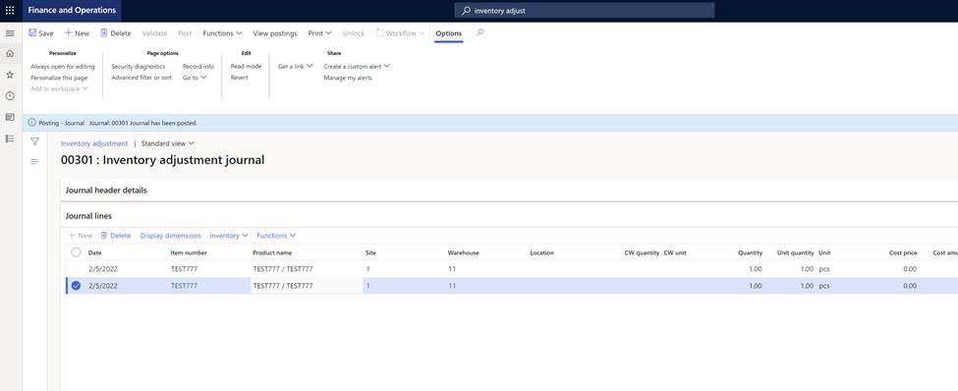Open Advanced filter or sort
The width and height of the screenshot is (958, 391).
point(141,78)
